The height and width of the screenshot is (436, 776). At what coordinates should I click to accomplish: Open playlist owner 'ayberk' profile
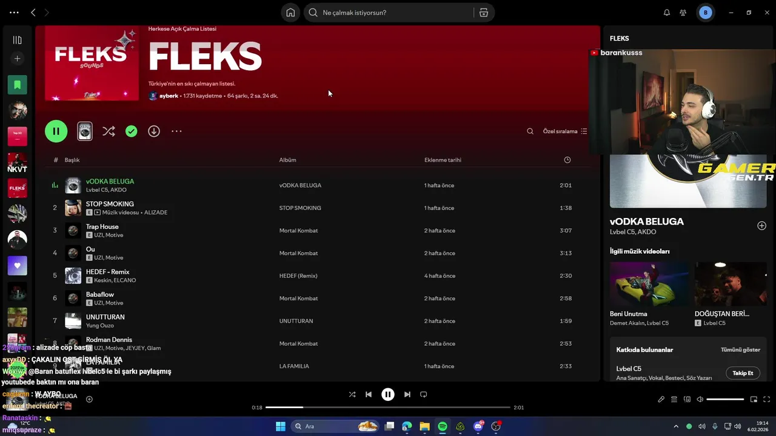[x=169, y=96]
